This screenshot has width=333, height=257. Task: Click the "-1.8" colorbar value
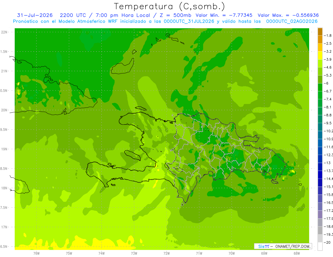328,35
